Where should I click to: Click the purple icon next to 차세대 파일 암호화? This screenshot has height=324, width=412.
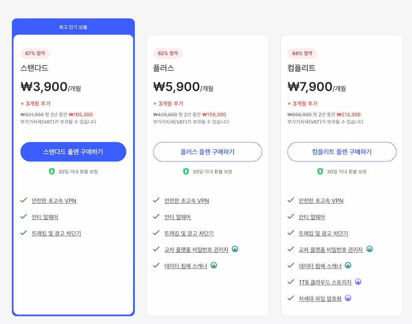(x=347, y=298)
